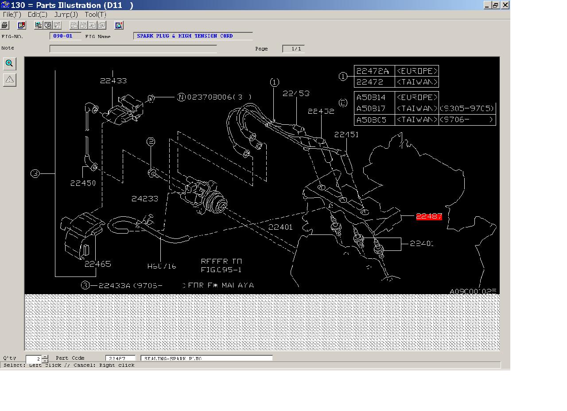Screen dimensions: 567x411
Task: Click the warning triangle icon on left sidebar
Action: (9, 80)
